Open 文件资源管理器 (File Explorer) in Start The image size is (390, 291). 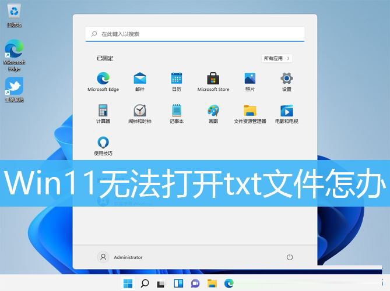[250, 113]
